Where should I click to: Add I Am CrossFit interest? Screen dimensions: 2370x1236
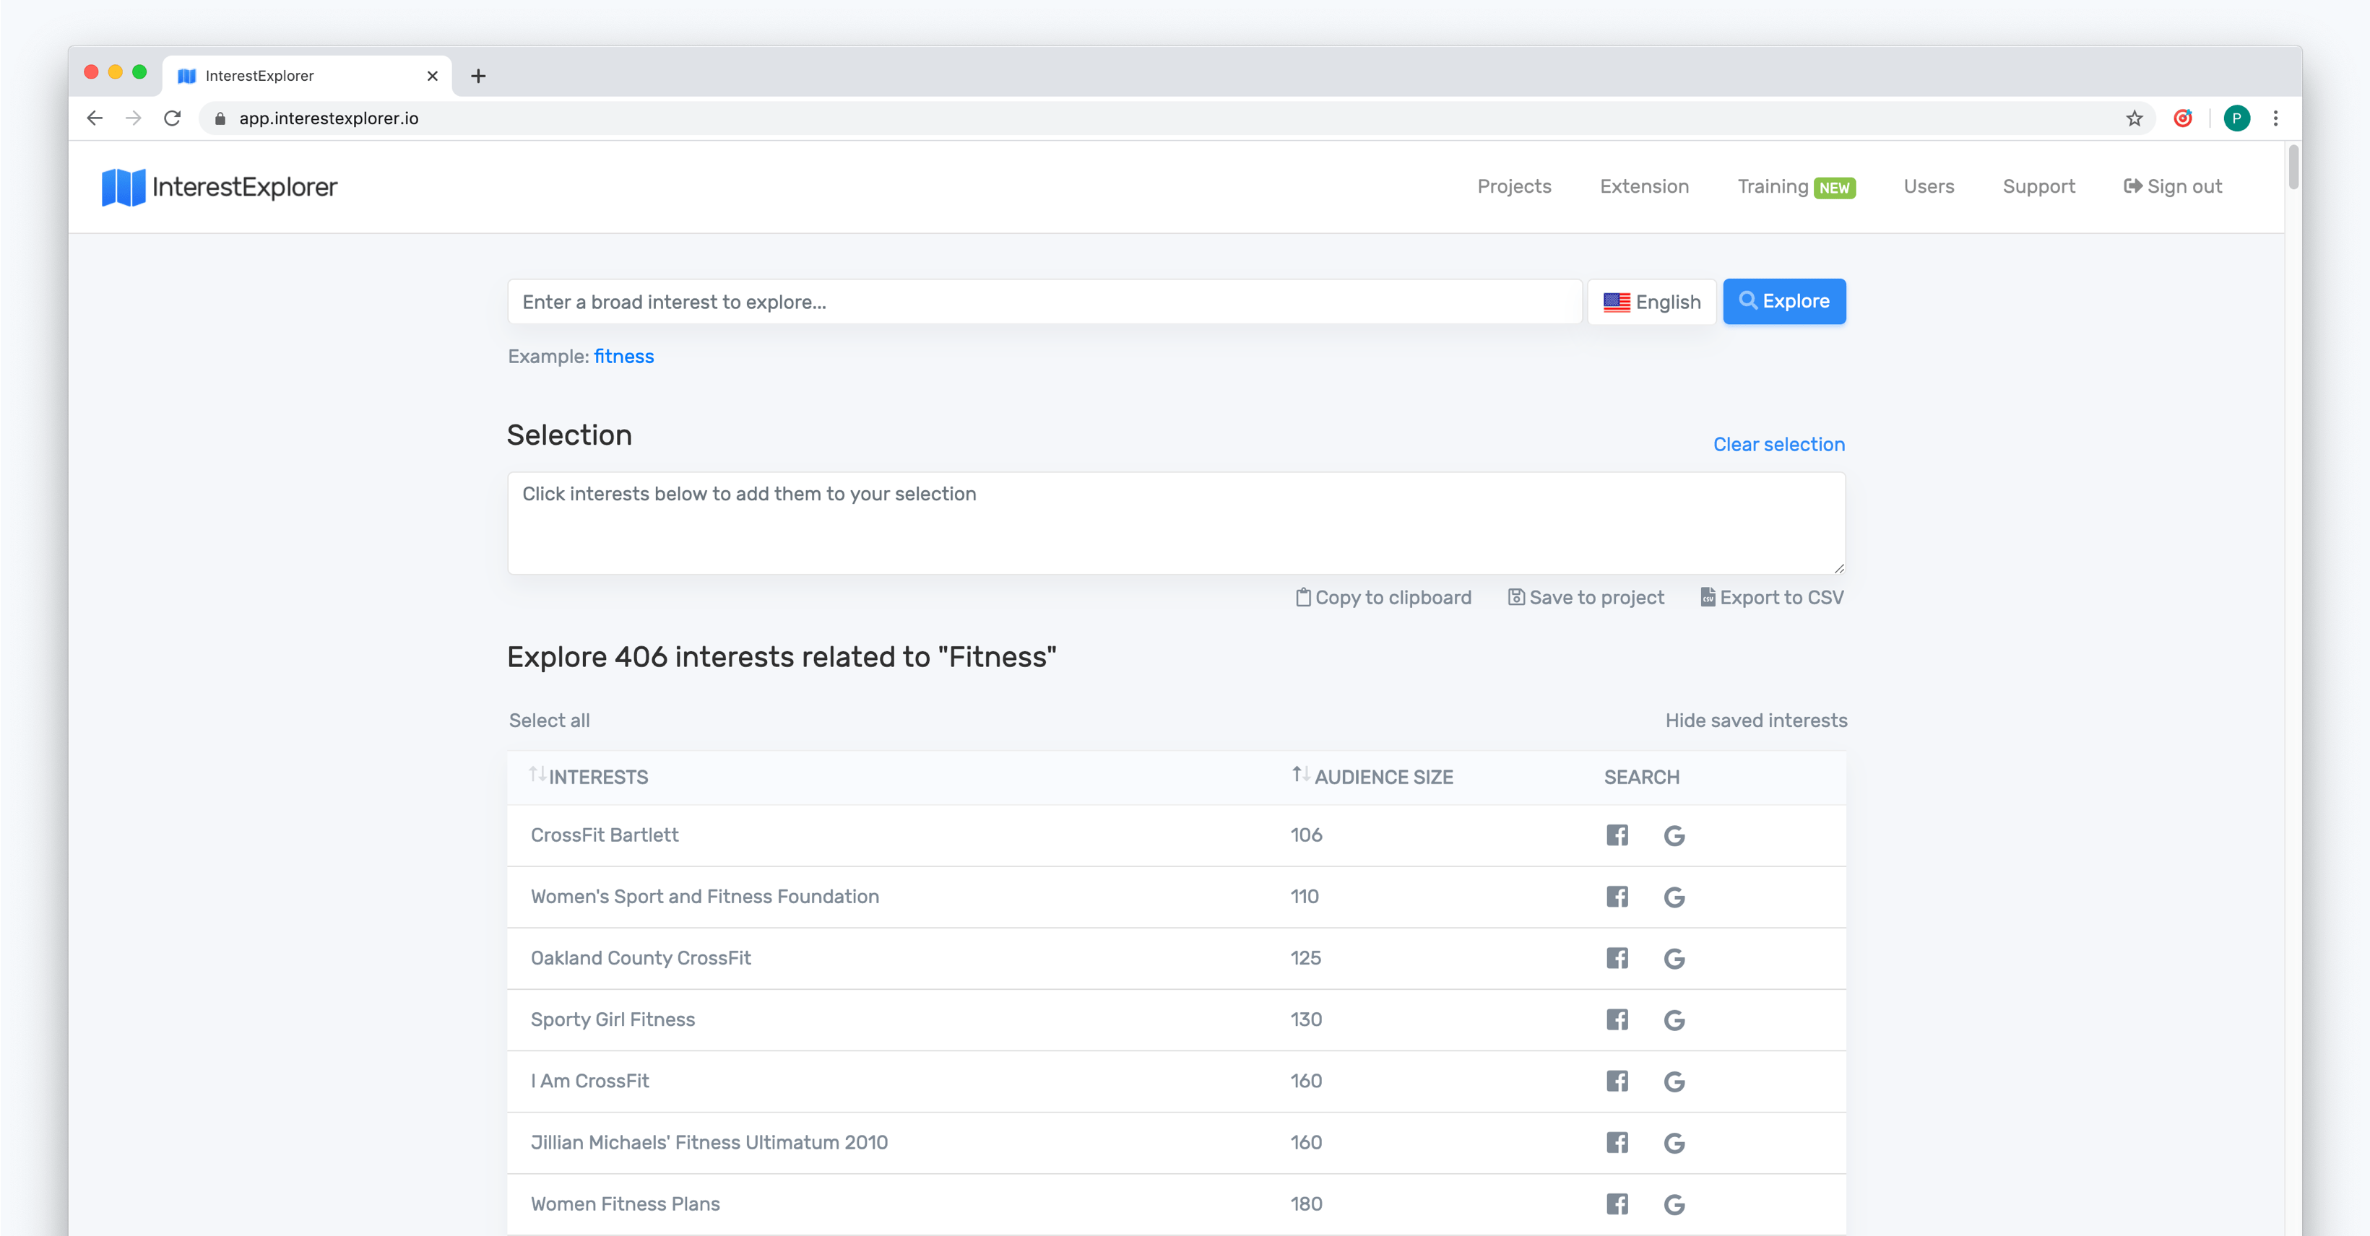pyautogui.click(x=589, y=1081)
